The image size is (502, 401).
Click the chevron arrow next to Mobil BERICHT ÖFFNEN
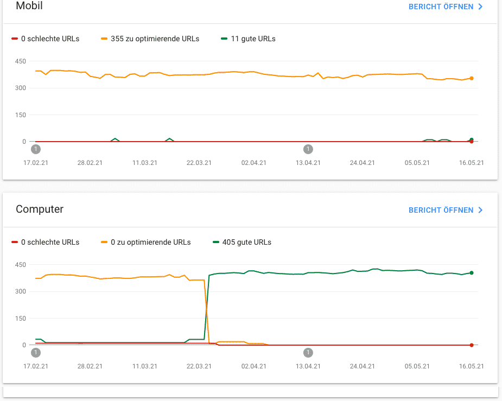[480, 7]
